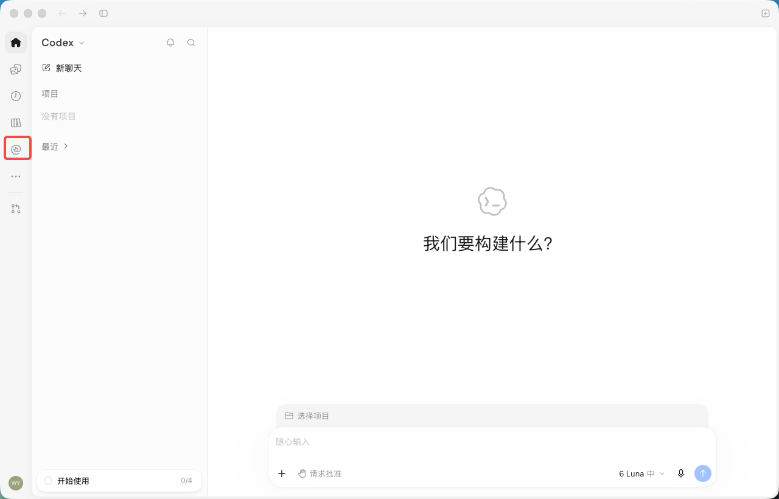Screen dimensions: 779x499
Task: Search chats with the magnifier icon
Action: [x=191, y=43]
